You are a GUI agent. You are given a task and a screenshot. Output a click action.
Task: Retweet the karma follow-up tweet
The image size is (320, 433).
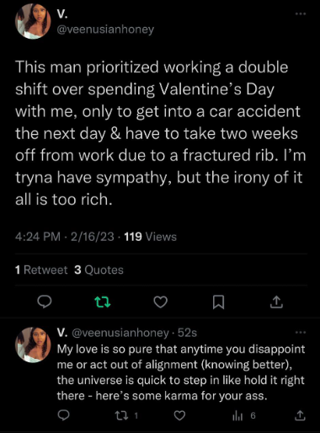tap(126, 415)
